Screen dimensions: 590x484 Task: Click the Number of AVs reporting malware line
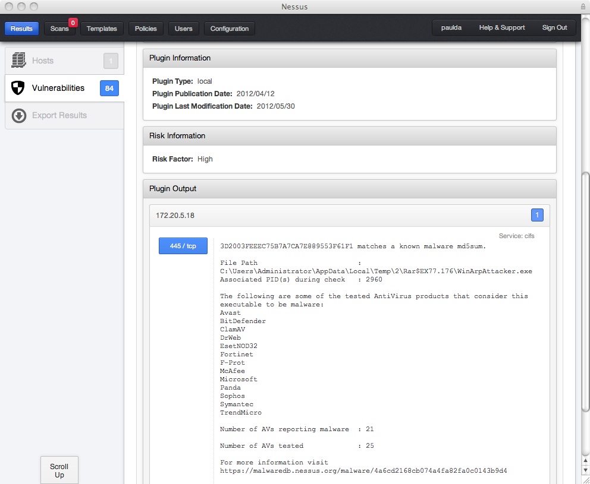pos(297,429)
